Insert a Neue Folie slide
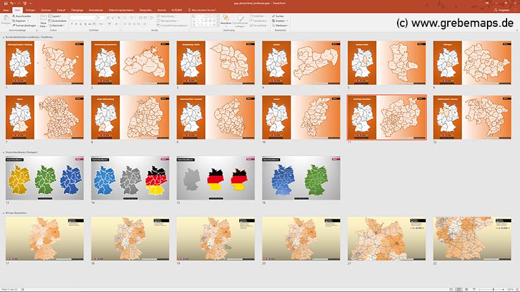Screen dimensions: 520x292 [x=43, y=21]
